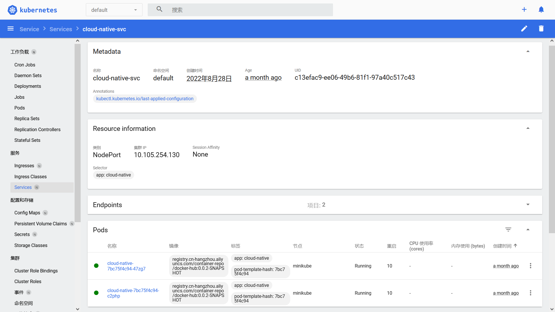Select the Services menu item

tap(23, 187)
